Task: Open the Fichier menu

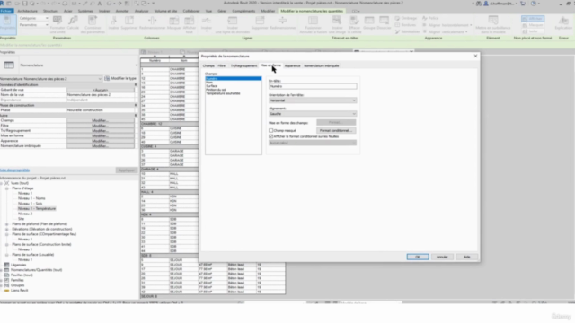Action: pyautogui.click(x=6, y=11)
